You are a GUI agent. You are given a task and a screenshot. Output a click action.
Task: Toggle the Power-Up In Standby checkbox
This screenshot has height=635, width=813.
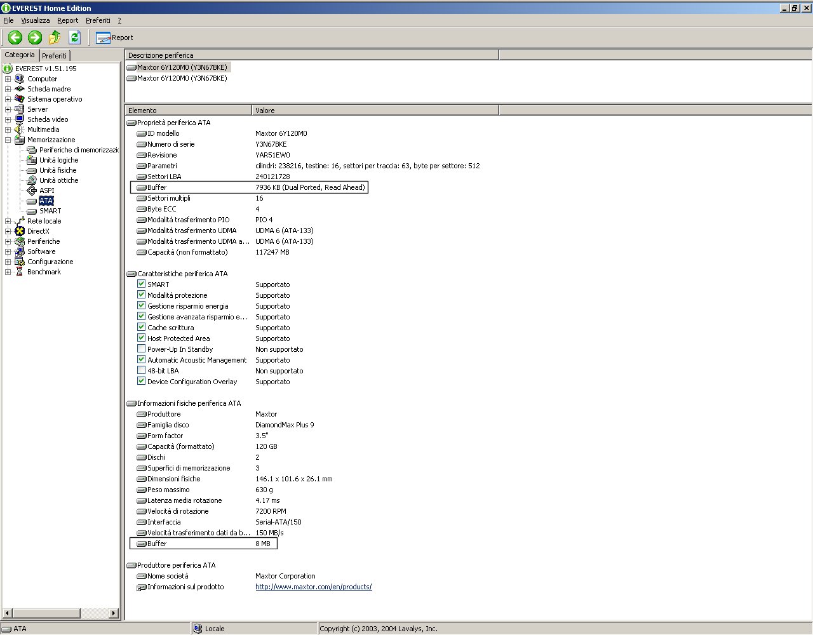pyautogui.click(x=142, y=349)
